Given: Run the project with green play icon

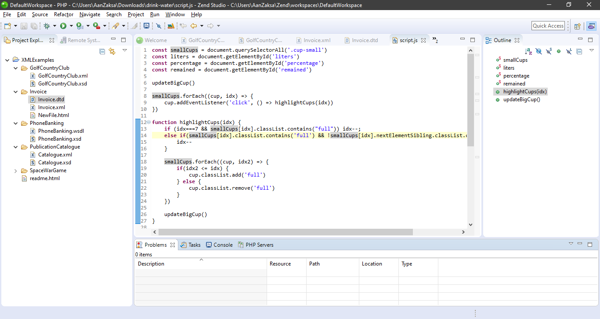Looking at the screenshot, I should tap(63, 26).
